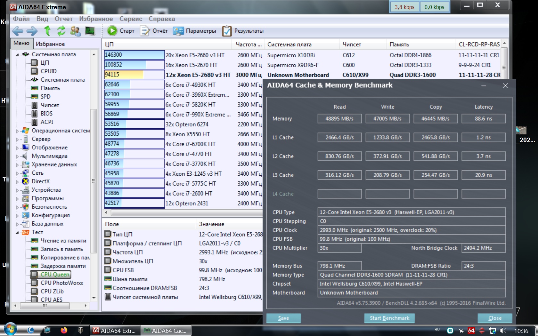
Task: Start the benchmark with the green Старт button
Action: tap(121, 31)
